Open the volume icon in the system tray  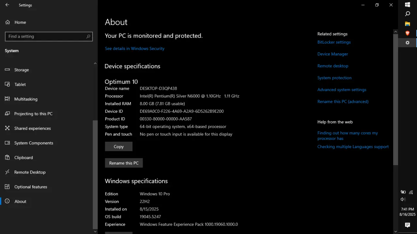click(403, 199)
